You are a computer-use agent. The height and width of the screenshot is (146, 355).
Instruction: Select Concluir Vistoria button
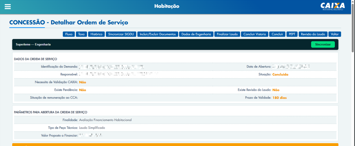coord(255,34)
